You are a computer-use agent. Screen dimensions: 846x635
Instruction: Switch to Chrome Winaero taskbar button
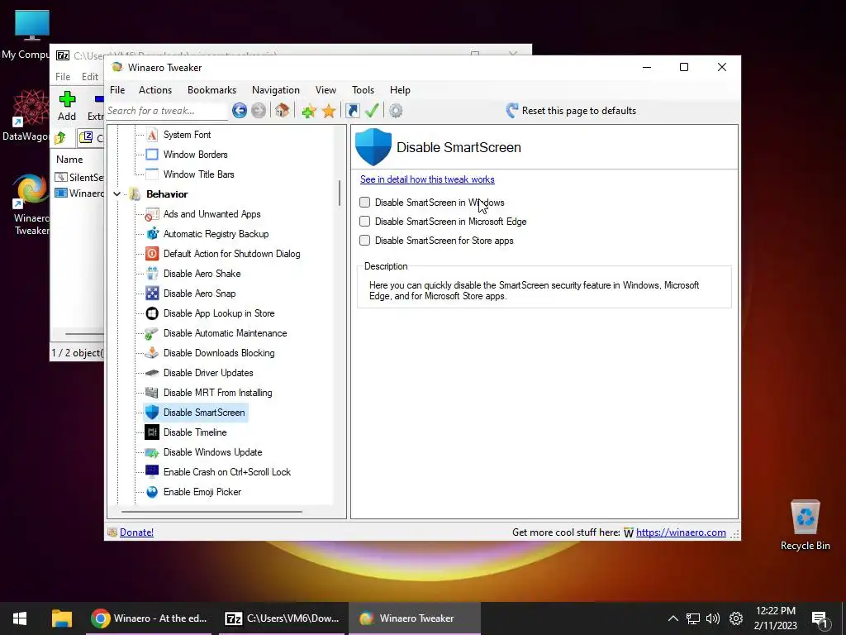click(x=150, y=618)
